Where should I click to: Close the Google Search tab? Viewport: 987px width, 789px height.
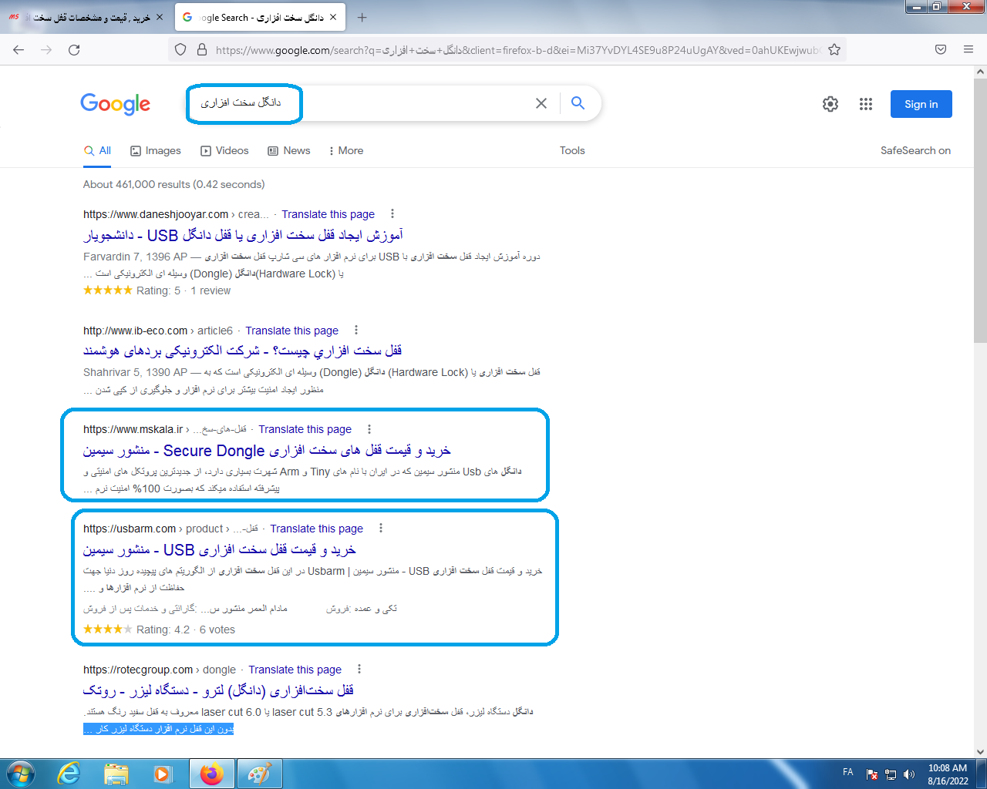(333, 17)
